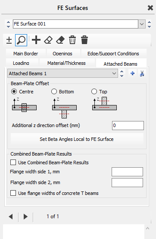This screenshot has width=156, height=239.
Task: Open the Attached Beams 1 dropdown
Action: point(62,73)
